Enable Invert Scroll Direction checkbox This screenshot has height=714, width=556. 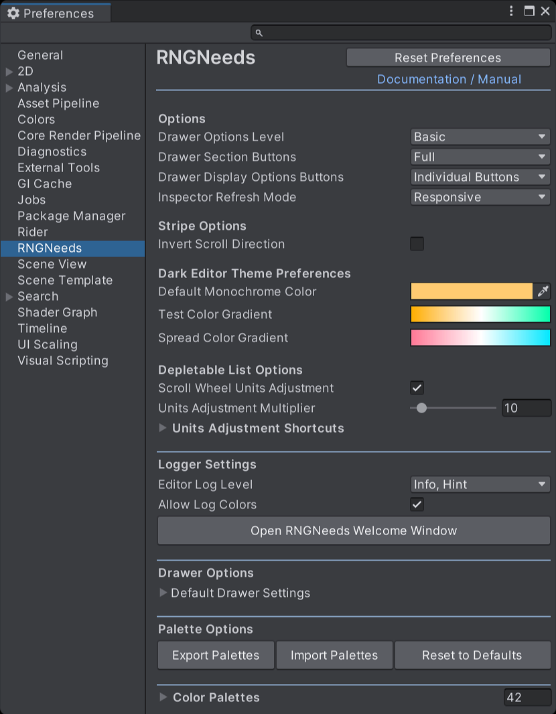(x=417, y=244)
